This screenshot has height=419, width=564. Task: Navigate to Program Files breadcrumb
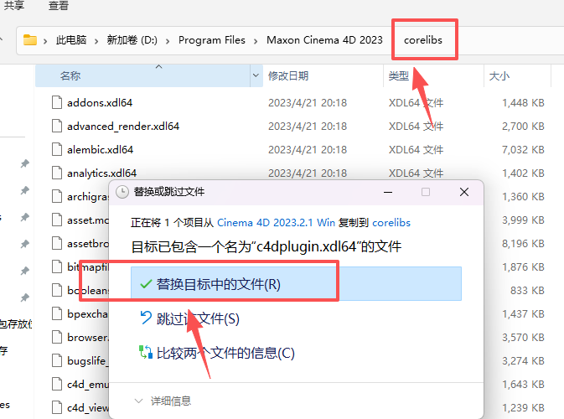[212, 40]
